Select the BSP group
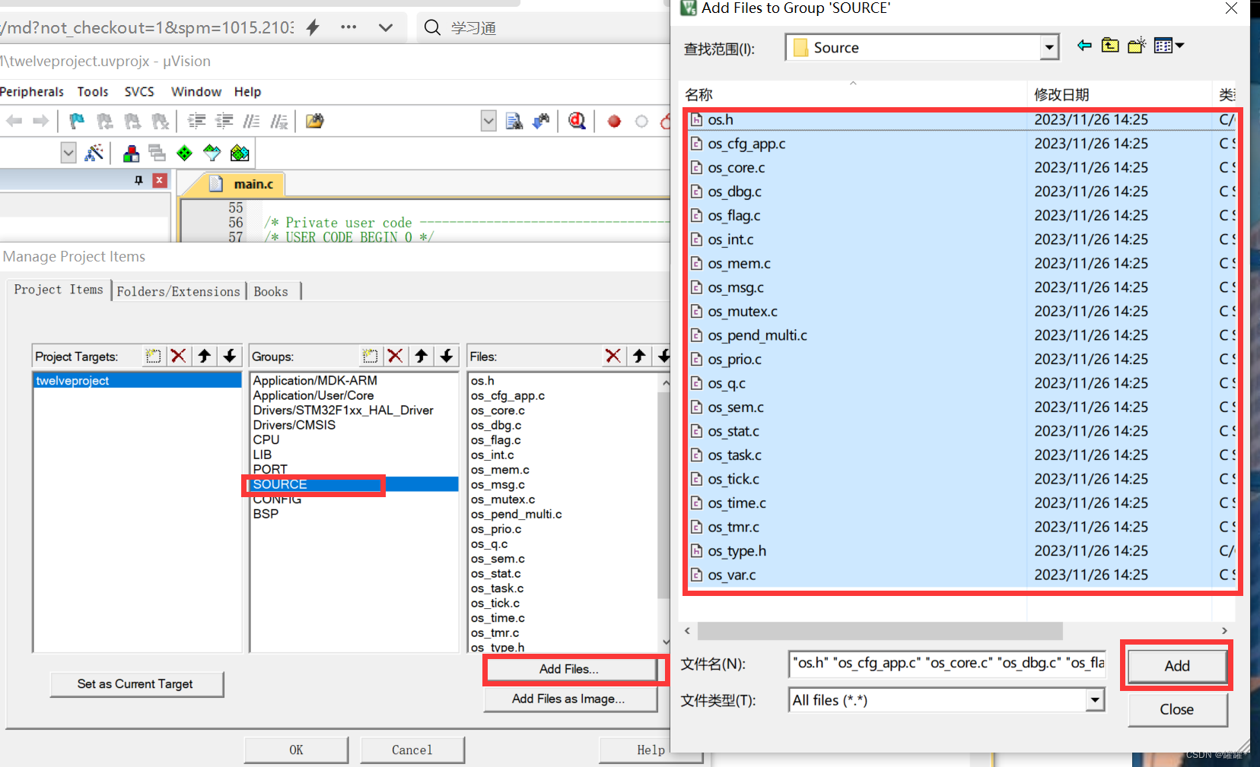This screenshot has height=767, width=1260. click(266, 514)
